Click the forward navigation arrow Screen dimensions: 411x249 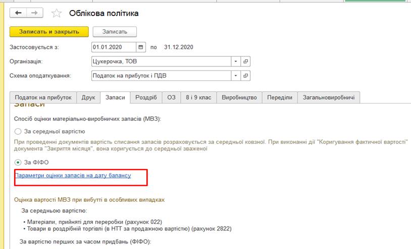point(34,13)
